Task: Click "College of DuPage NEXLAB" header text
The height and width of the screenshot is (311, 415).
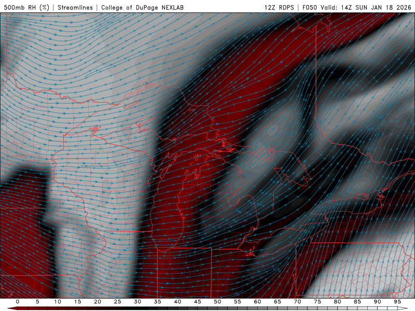Action: coord(142,7)
